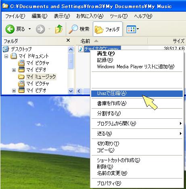Collapse the マイ ドキュメント tree node
The width and height of the screenshot is (186, 189).
click(x=6, y=56)
